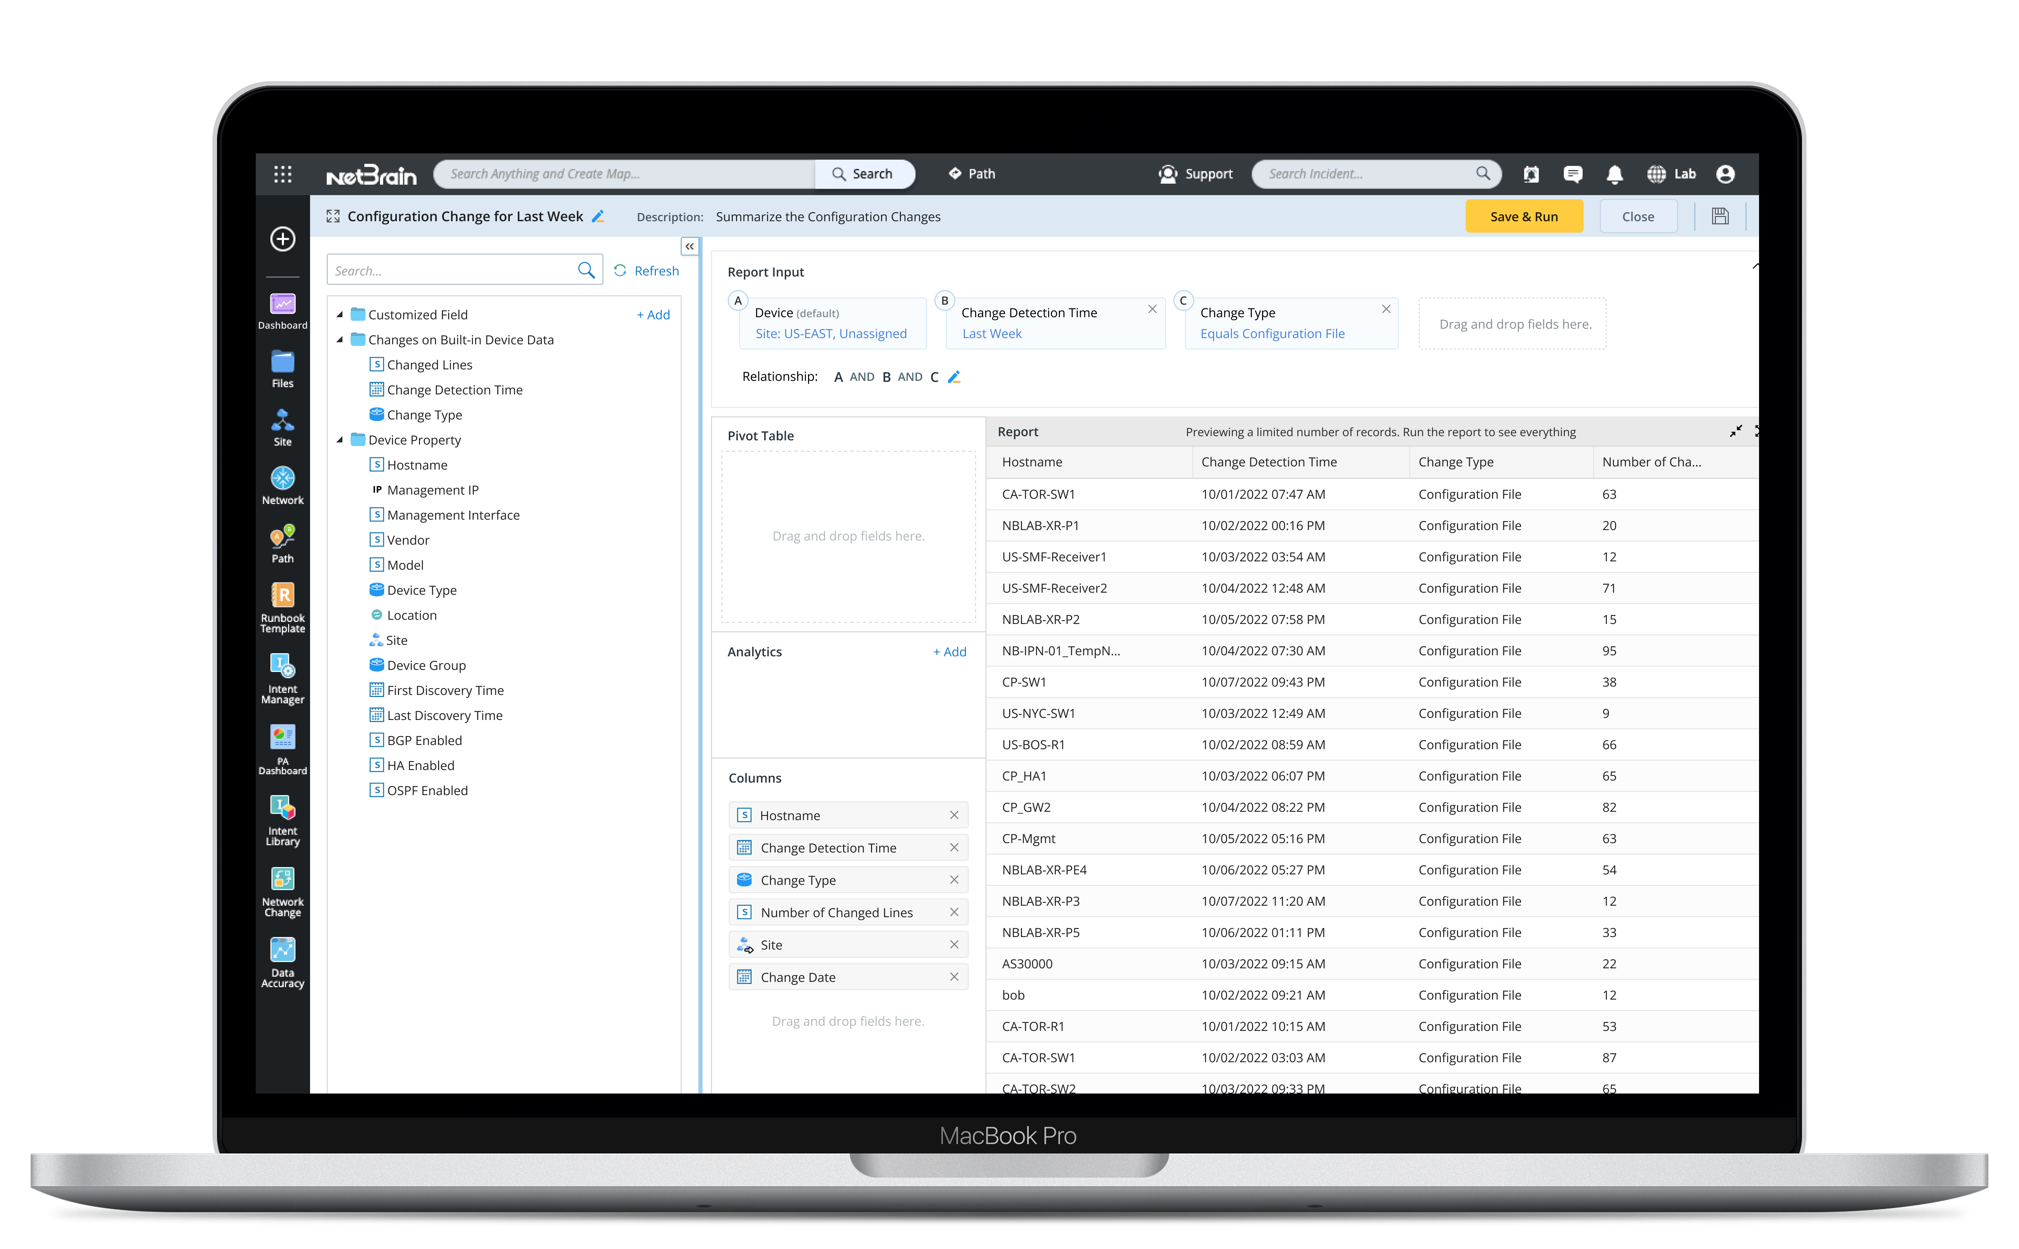
Task: Click the pencil icon to edit report title
Action: 598,216
